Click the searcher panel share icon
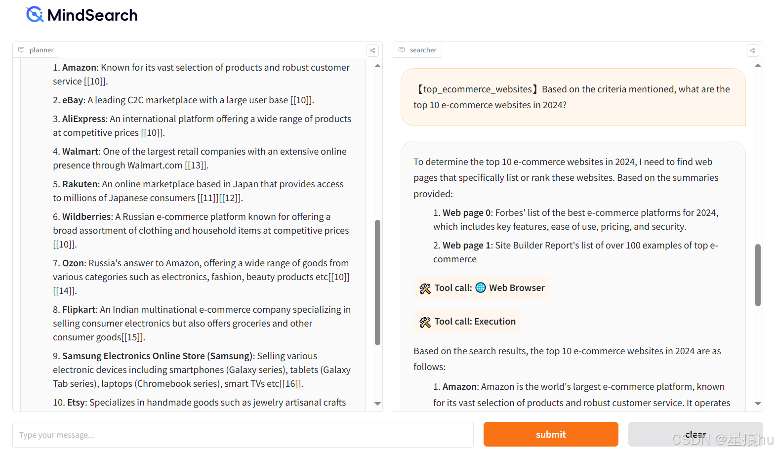 click(x=753, y=50)
